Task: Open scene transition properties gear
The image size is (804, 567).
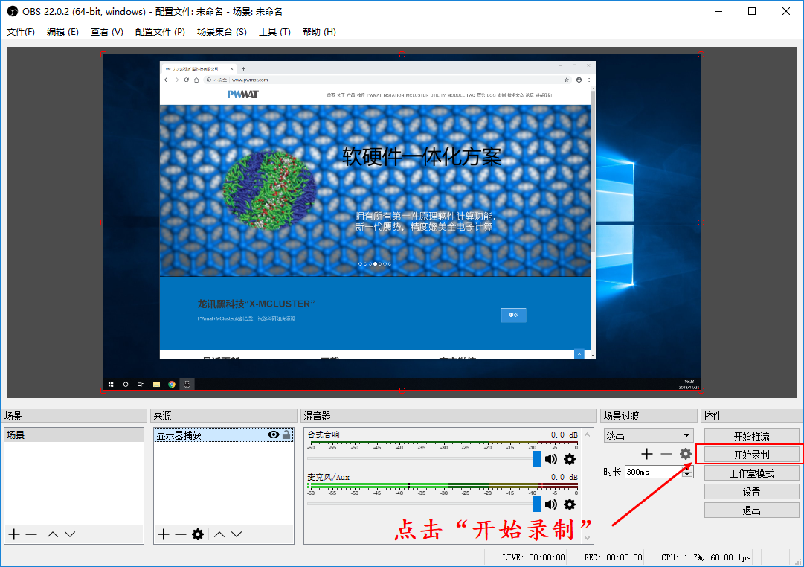Action: 686,454
